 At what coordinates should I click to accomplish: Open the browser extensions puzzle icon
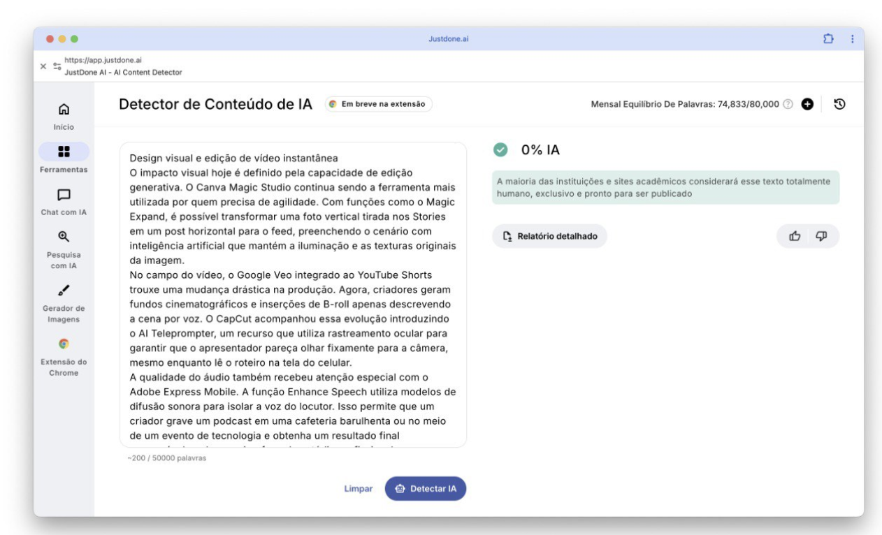click(828, 39)
